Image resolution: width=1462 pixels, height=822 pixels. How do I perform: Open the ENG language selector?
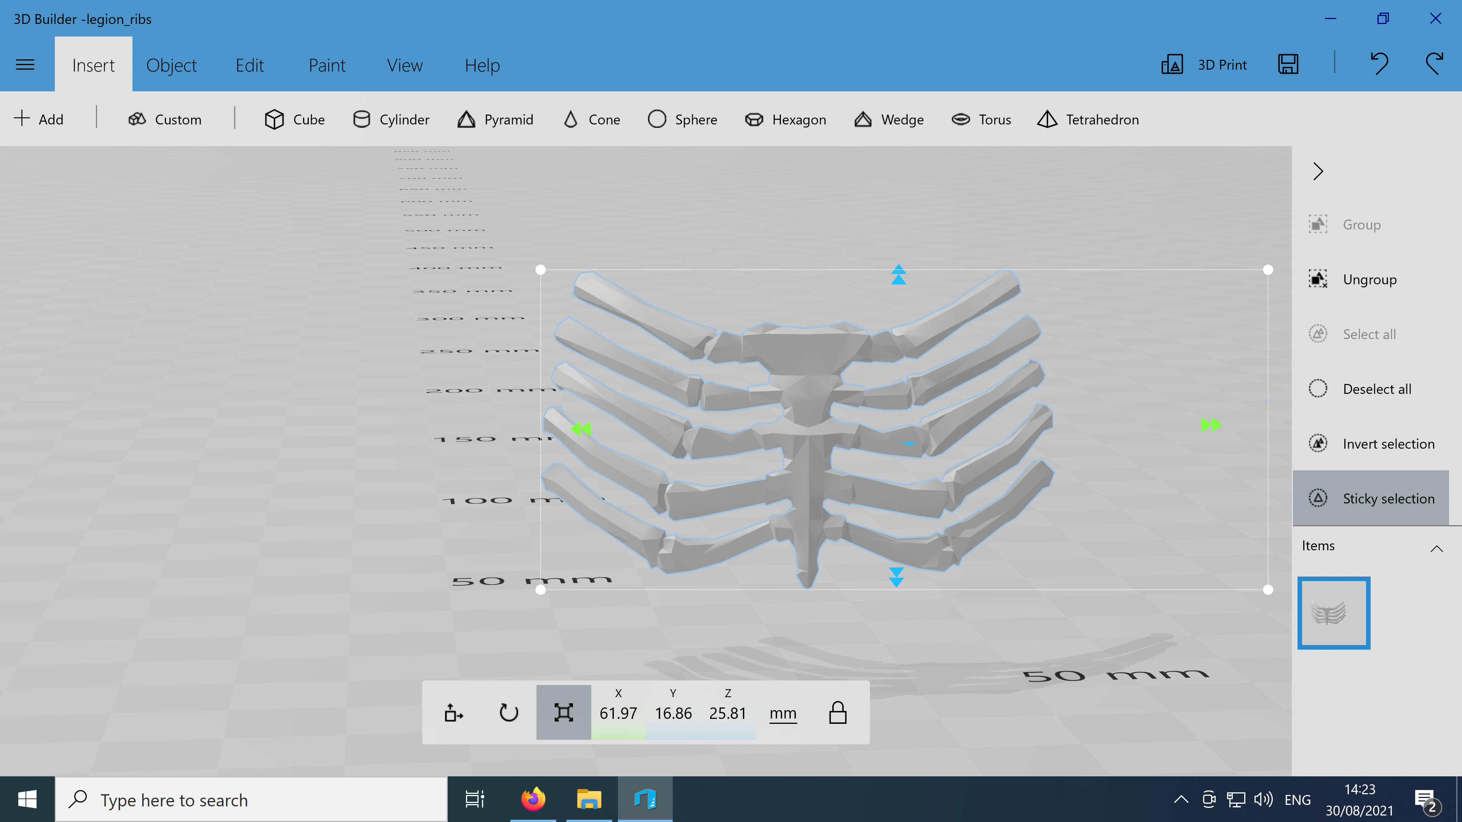1298,800
